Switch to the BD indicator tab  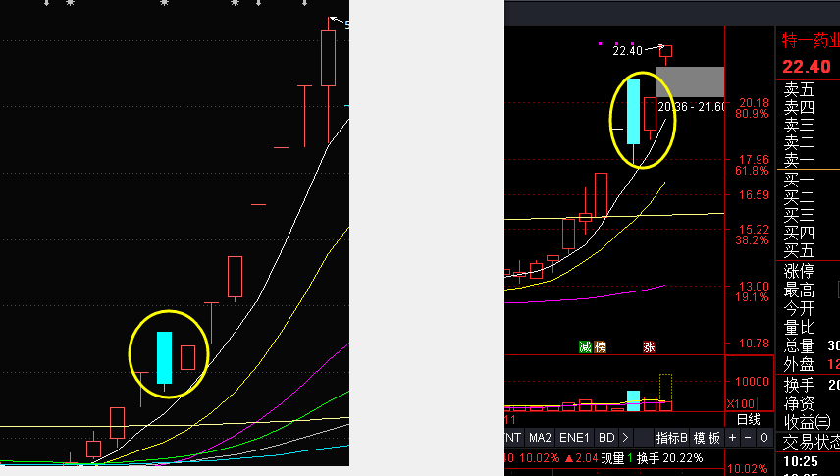point(606,437)
